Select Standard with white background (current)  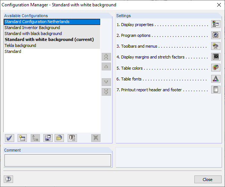(52, 39)
